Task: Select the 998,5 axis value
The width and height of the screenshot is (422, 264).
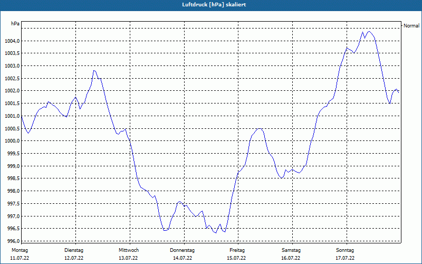Action: click(13, 178)
